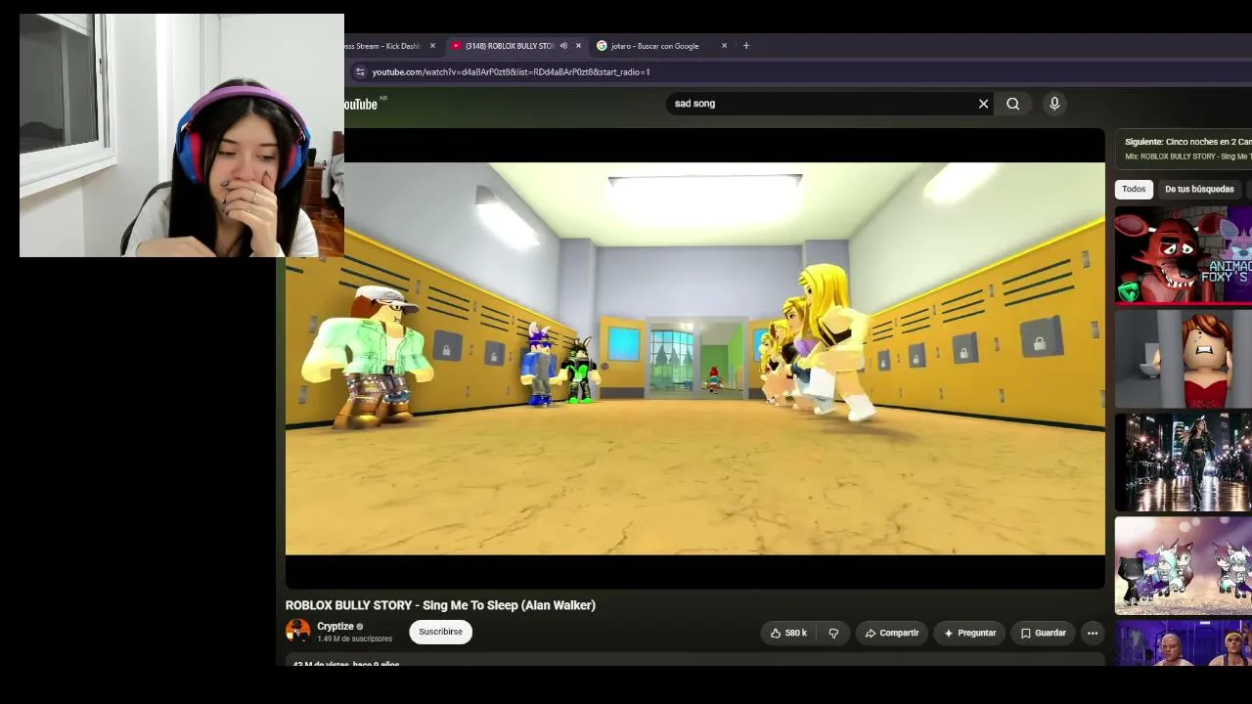
Task: Select the 'Todos' filter chip
Action: (x=1134, y=189)
